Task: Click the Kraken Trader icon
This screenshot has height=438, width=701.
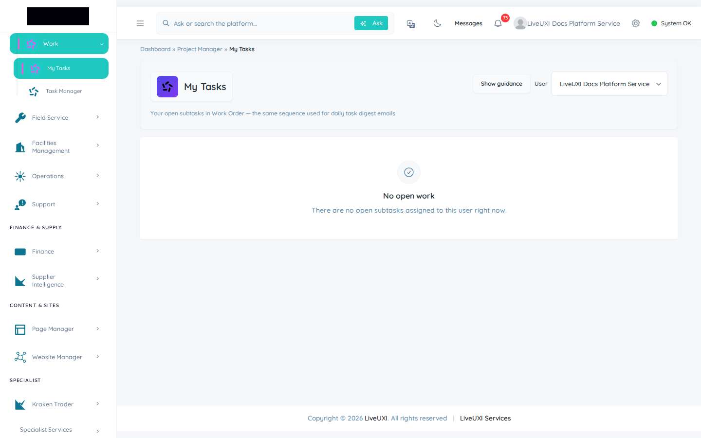Action: tap(20, 404)
